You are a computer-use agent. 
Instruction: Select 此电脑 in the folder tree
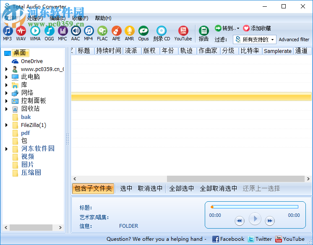tap(30, 77)
